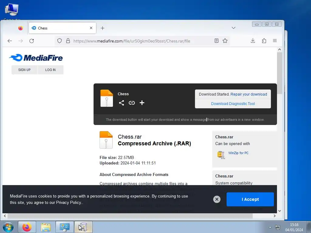Click the site padlock icon
Viewport: 311px width, 233px height.
point(68,41)
